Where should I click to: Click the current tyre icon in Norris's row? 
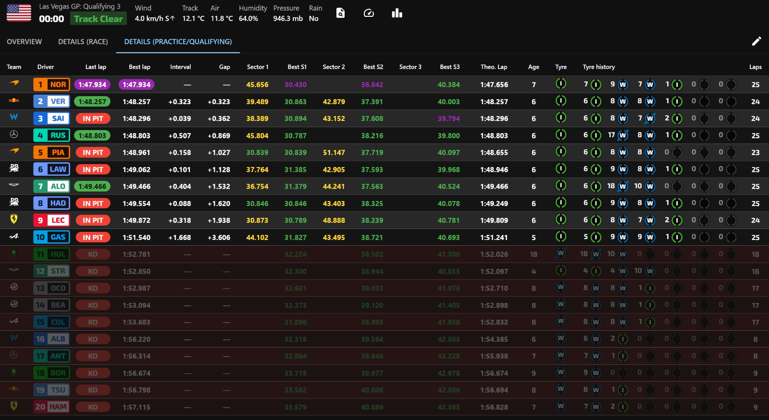click(560, 84)
